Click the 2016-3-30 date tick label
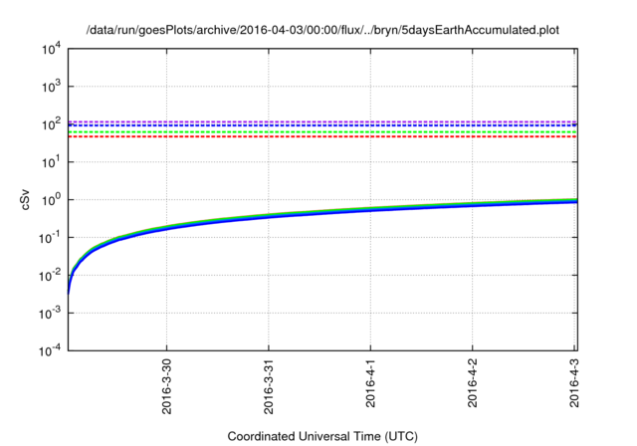This screenshot has height=446, width=637. tap(167, 386)
